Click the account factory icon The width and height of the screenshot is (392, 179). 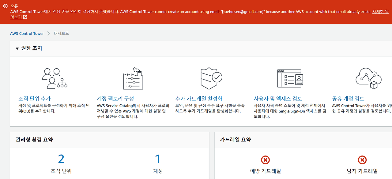[133, 78]
